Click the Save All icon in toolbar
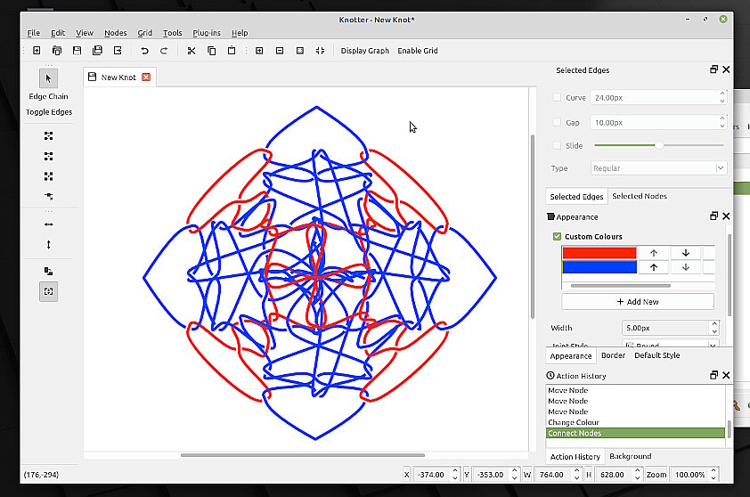750x497 pixels. click(97, 50)
